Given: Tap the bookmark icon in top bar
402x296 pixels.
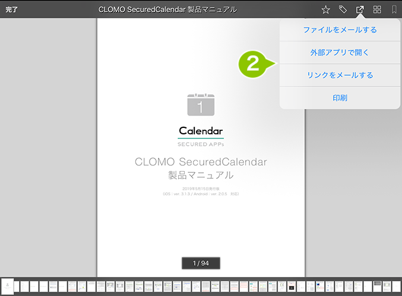Looking at the screenshot, I should point(394,9).
